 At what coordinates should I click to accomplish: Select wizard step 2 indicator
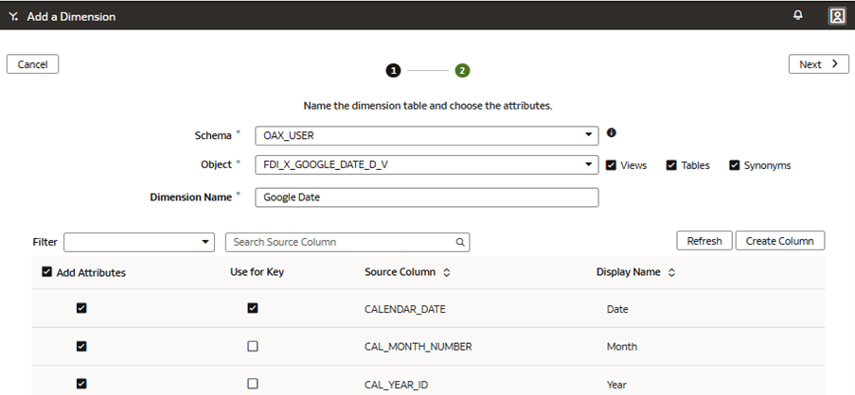coord(462,71)
